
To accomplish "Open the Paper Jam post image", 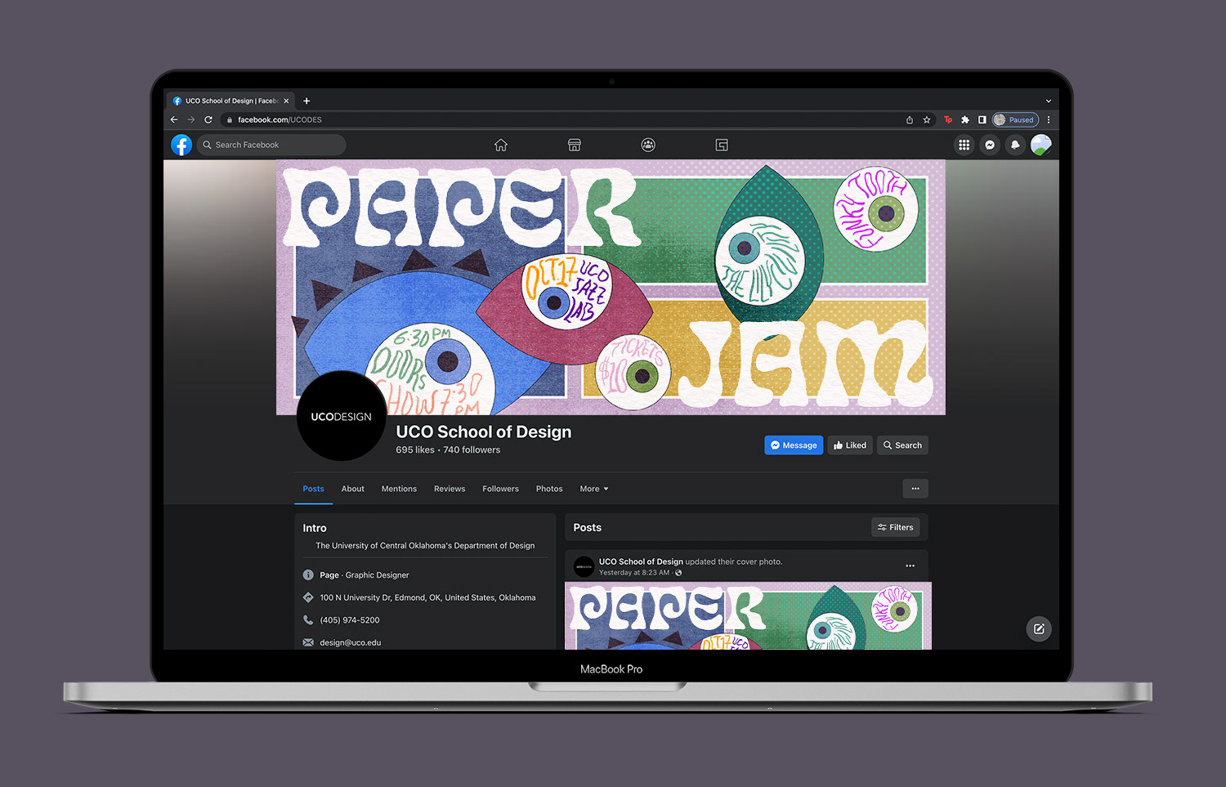I will [748, 615].
